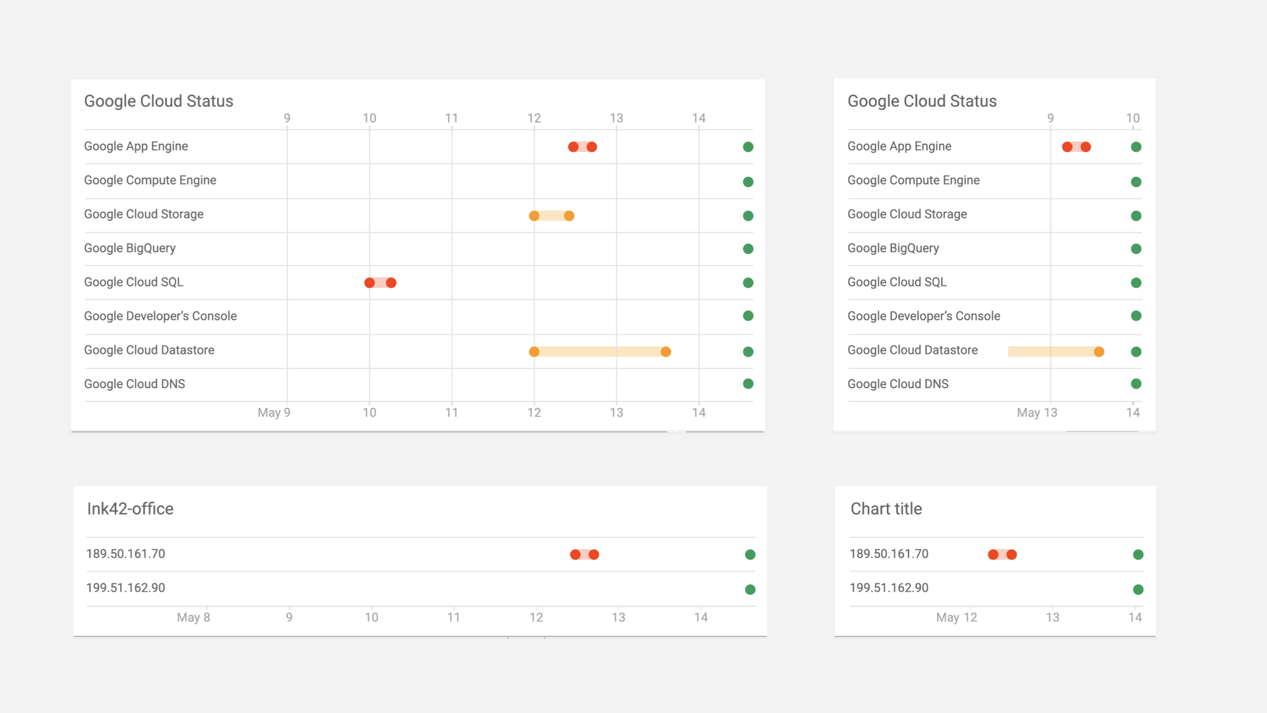
Task: Click the red incident bar for 189.50.161.70 in the Ink42-office chart
Action: coord(585,555)
